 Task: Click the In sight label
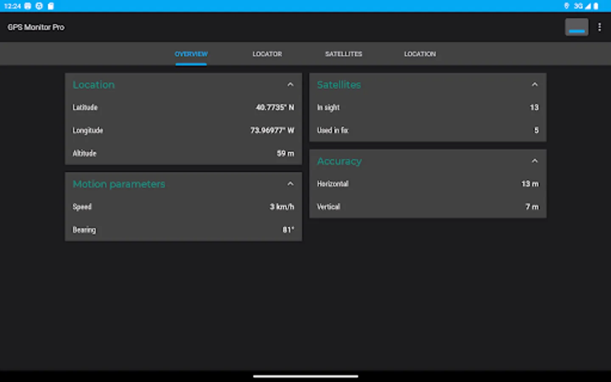[x=328, y=107]
